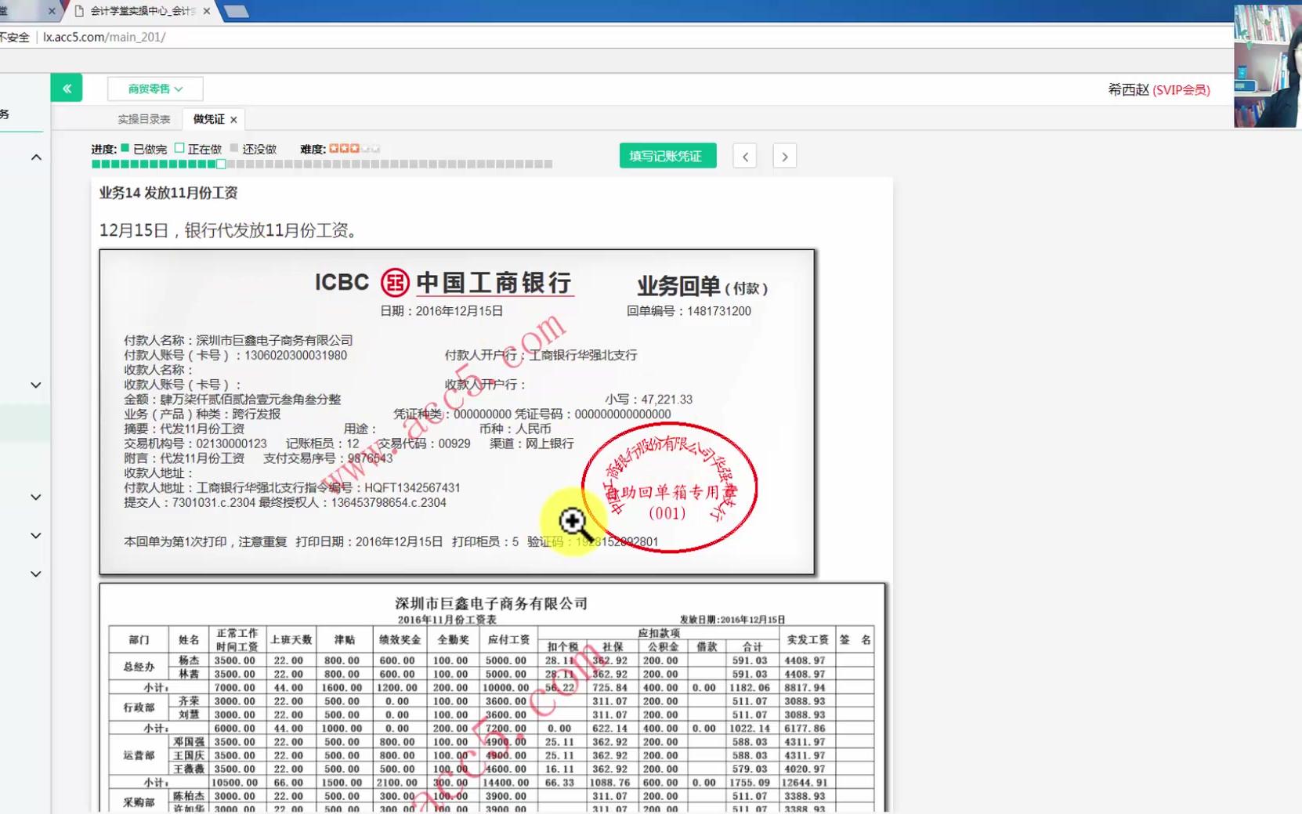Expand a sidebar section with a v chevron
This screenshot has width=1302, height=814.
pos(35,385)
